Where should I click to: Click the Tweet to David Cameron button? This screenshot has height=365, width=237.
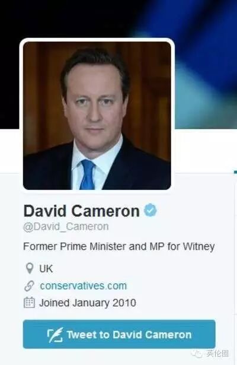point(119,334)
